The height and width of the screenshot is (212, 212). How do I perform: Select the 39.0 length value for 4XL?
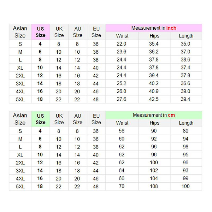point(185,91)
